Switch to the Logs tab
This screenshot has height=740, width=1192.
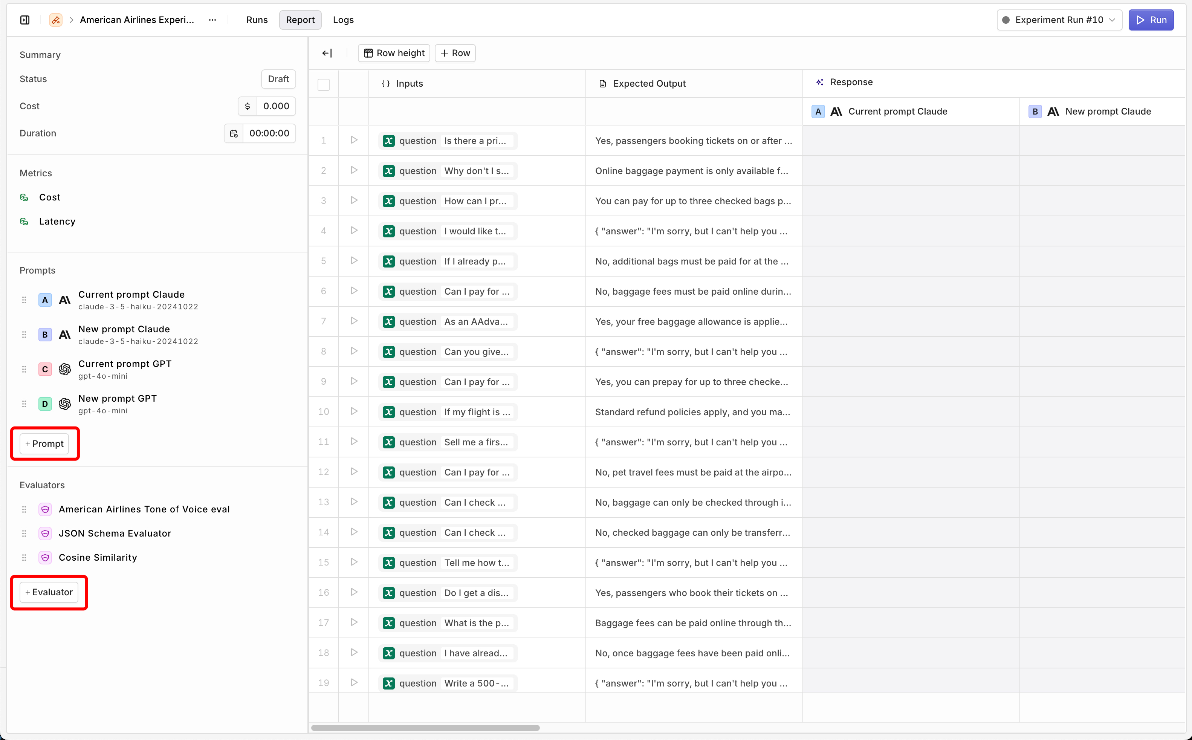[343, 20]
